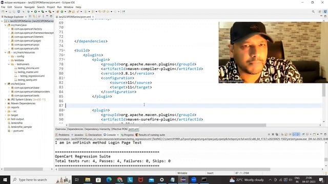Toggle Link with Editor in Package Explorer

(34, 16)
